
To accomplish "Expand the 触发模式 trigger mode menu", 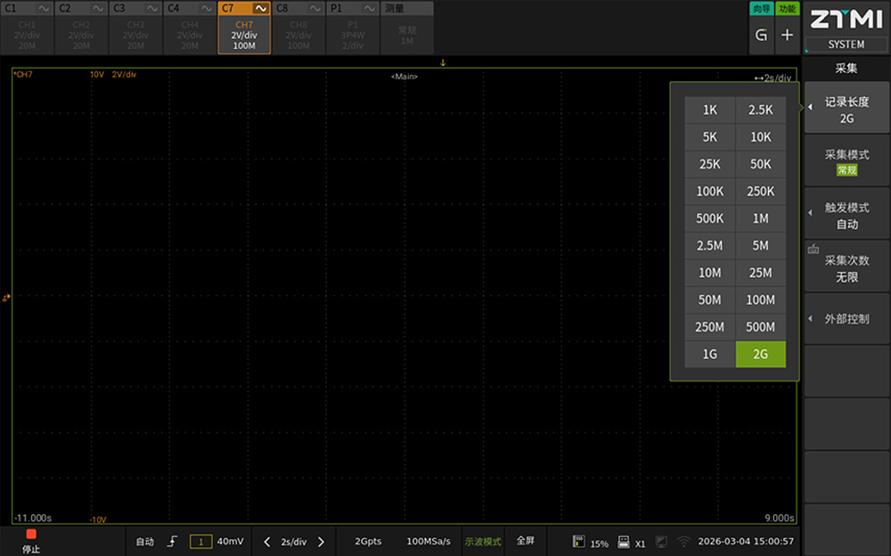I will point(846,215).
